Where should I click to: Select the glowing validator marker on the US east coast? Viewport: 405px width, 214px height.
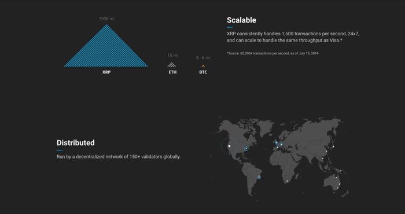pos(246,149)
